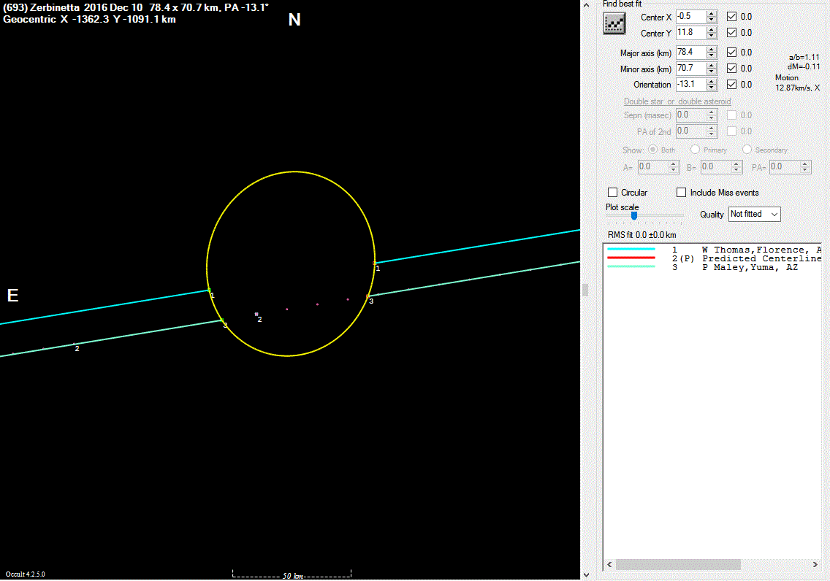Click the Motion 12.87km/s, X readout
The image size is (830, 581).
pyautogui.click(x=798, y=82)
